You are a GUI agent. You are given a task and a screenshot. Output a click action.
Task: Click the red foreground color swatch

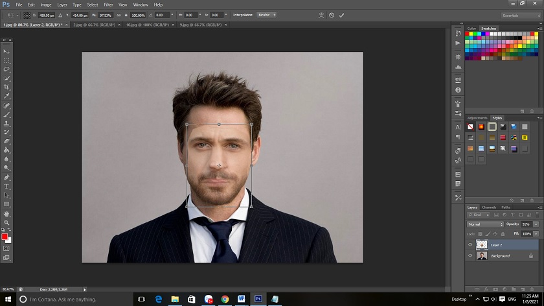pos(5,237)
